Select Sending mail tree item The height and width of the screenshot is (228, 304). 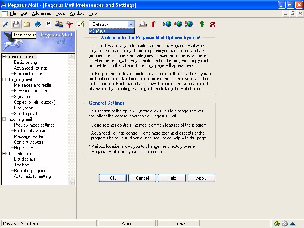click(x=25, y=114)
